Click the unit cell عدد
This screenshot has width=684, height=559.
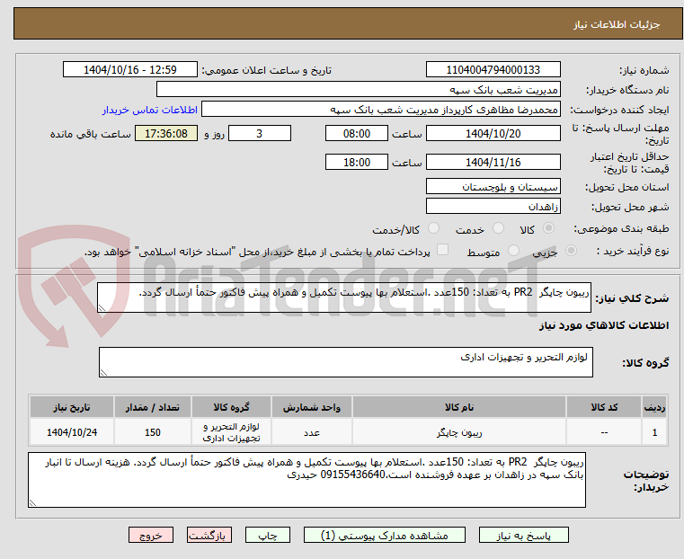click(x=312, y=432)
